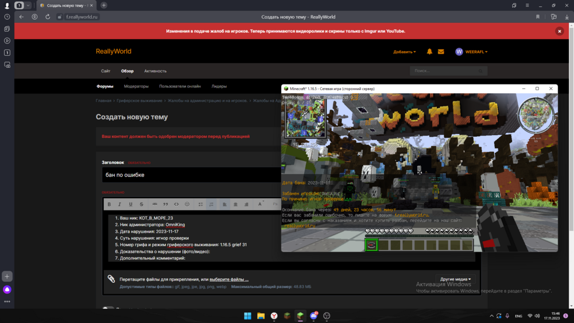Open forum notifications via the bell icon
The image size is (574, 323).
429,52
